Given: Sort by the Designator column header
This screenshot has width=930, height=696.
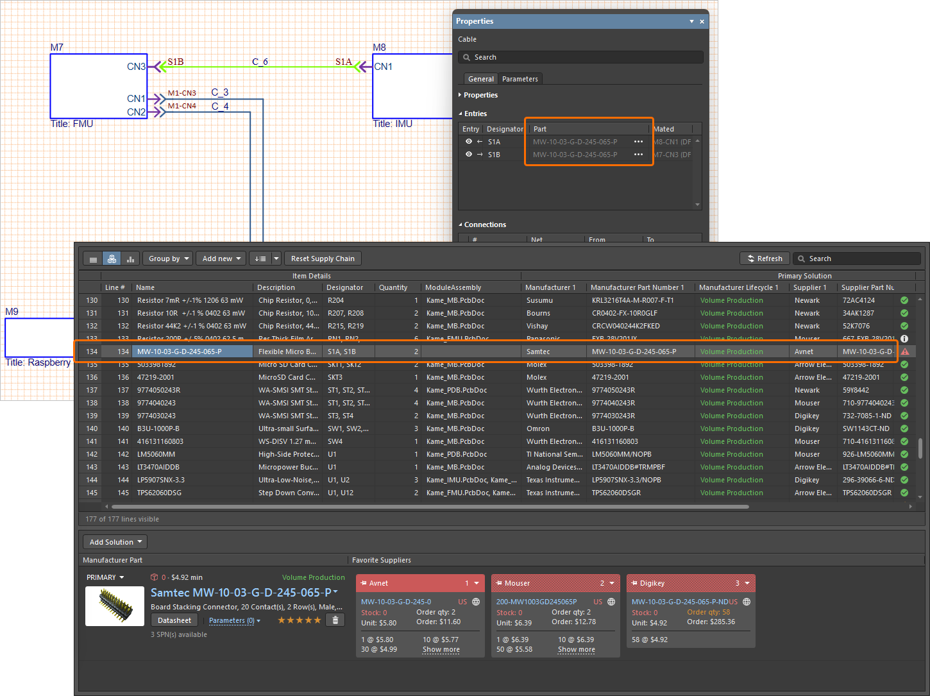Looking at the screenshot, I should 348,287.
